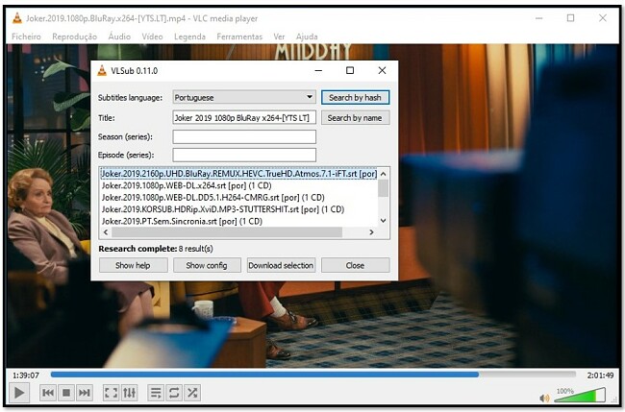The height and width of the screenshot is (412, 625).
Task: Close VLSub dialog with X
Action: coord(382,70)
